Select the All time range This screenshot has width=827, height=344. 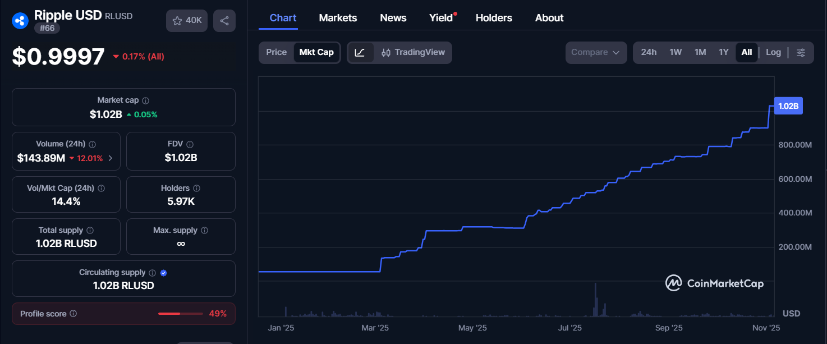747,52
